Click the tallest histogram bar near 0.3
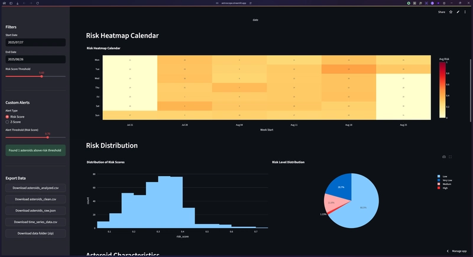Viewport: 473px width, 257px height. [x=164, y=202]
